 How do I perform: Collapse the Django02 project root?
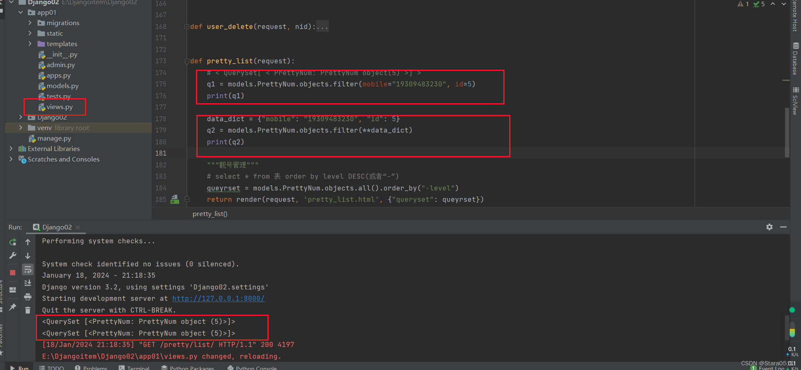tap(11, 2)
